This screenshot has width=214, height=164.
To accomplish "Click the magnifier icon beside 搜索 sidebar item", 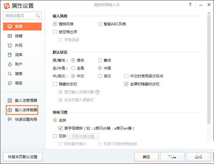I will click(10, 74).
